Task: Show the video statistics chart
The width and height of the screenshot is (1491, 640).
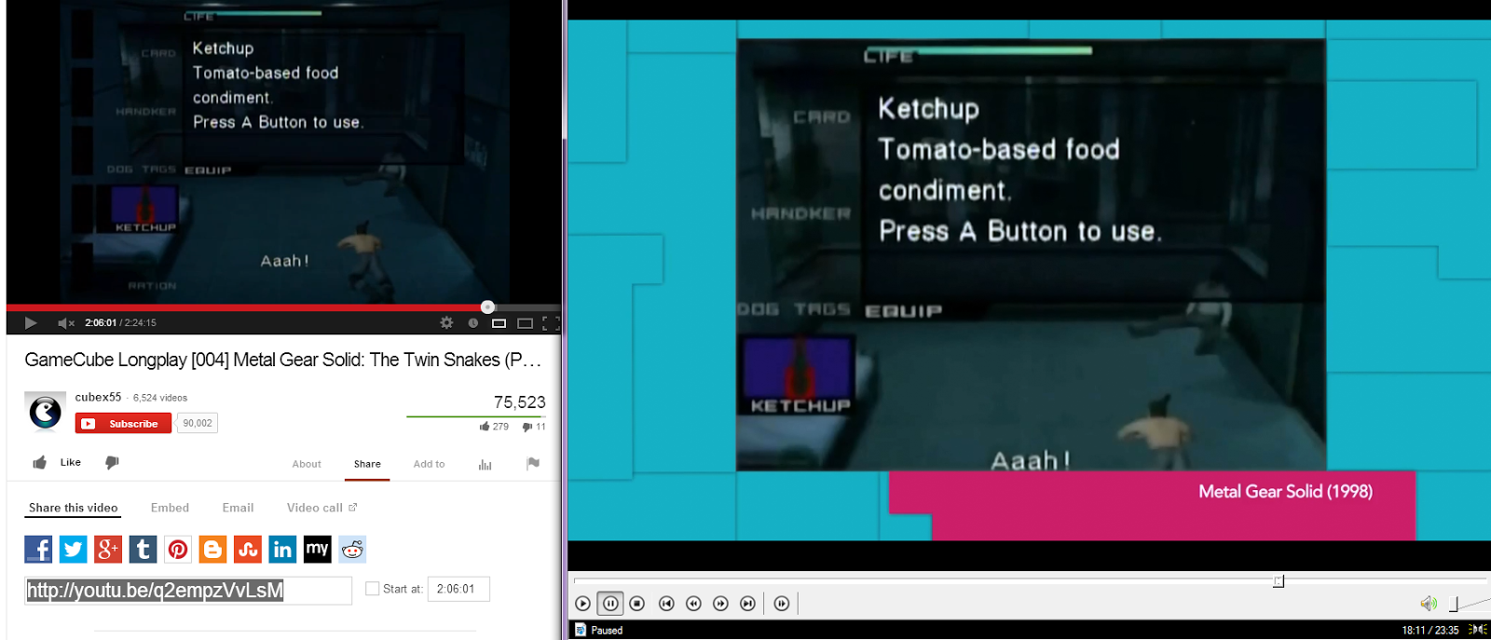Action: coord(485,464)
